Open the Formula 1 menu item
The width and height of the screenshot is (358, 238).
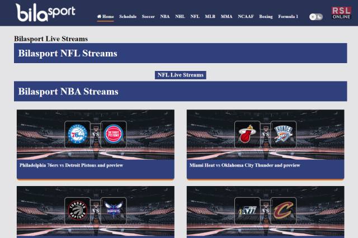288,16
